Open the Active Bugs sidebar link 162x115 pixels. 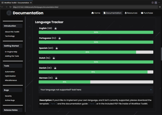[x=10, y=100]
